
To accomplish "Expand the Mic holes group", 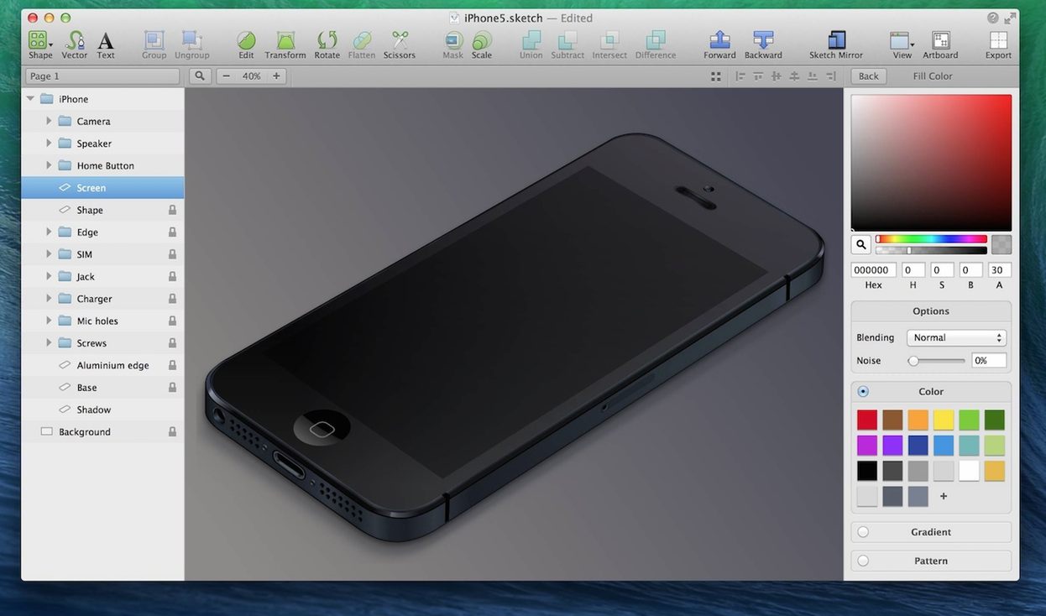I will pyautogui.click(x=49, y=321).
